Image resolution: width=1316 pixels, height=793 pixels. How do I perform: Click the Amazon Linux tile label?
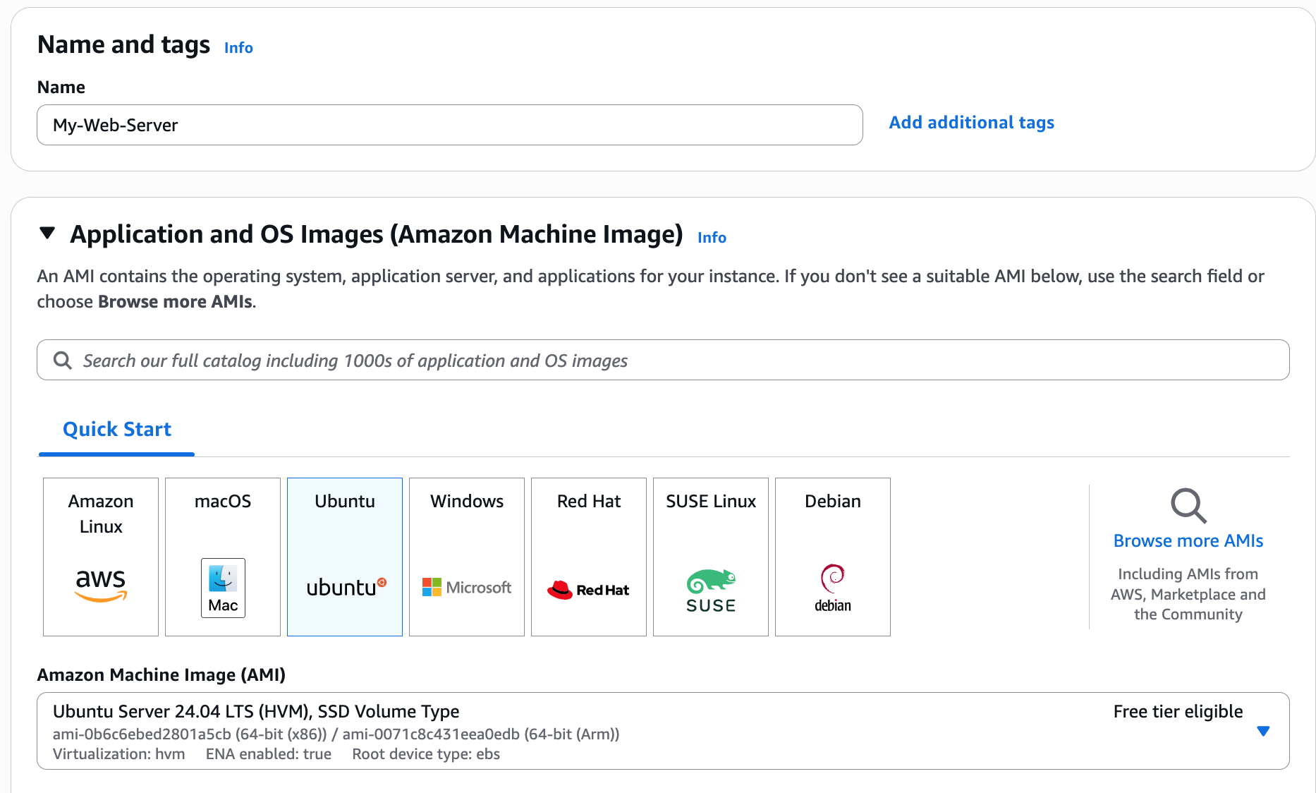101,514
